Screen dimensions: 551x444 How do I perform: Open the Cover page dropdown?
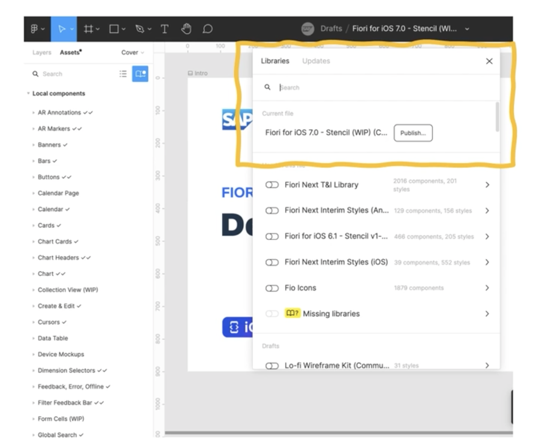tap(132, 53)
